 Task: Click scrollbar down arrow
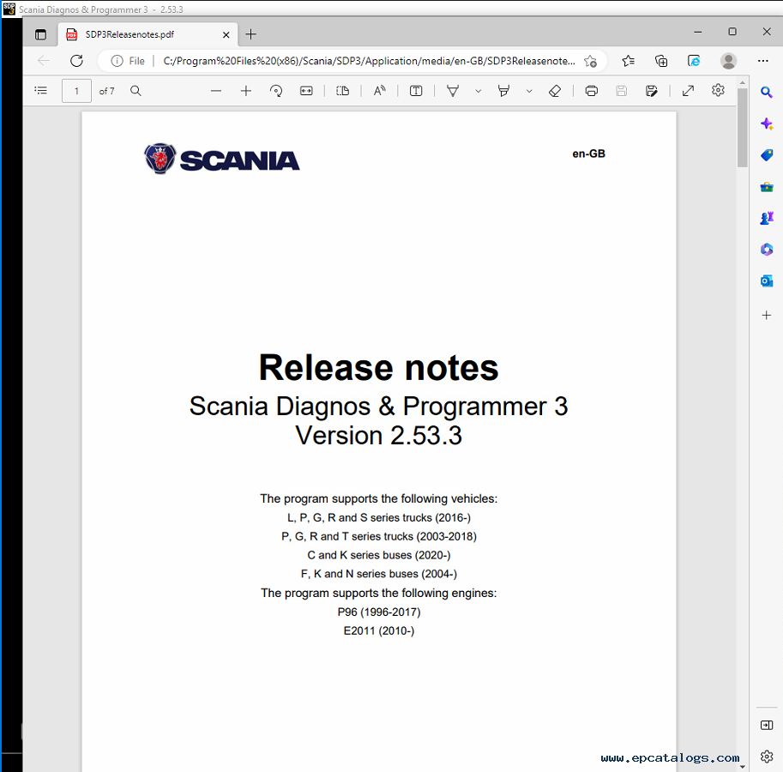point(742,767)
